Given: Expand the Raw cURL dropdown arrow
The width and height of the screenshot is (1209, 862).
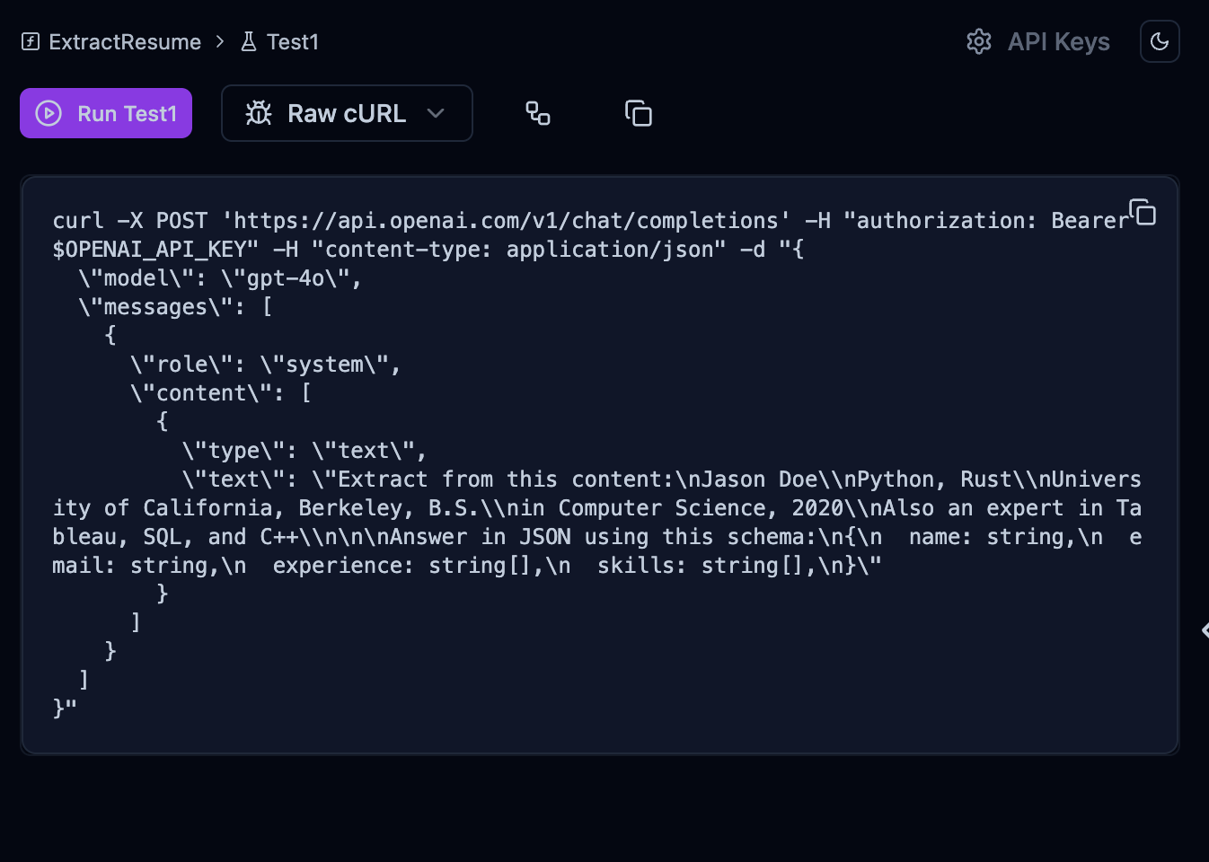Looking at the screenshot, I should (x=437, y=113).
